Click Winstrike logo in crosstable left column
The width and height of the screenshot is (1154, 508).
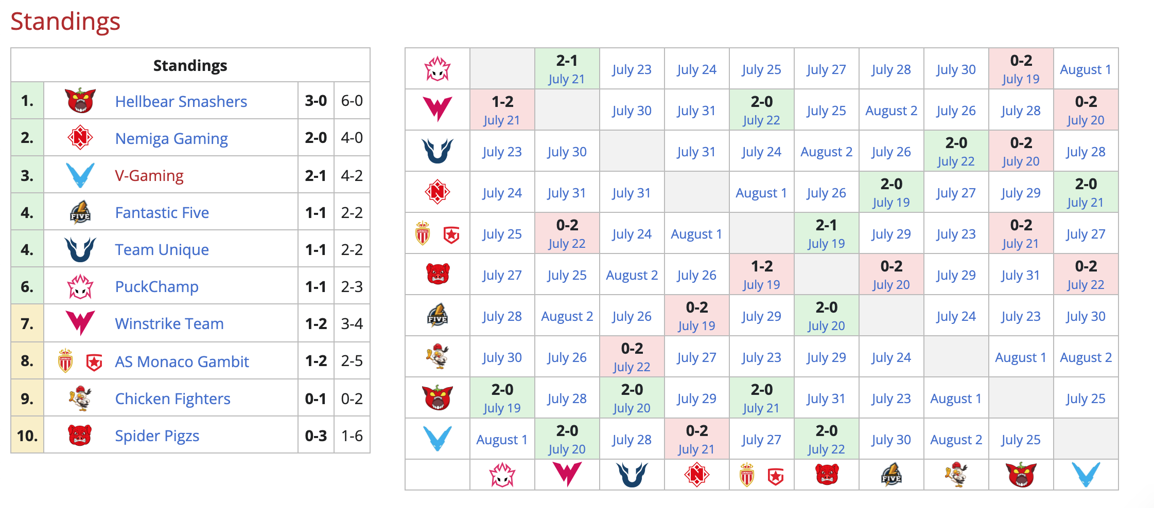(438, 110)
